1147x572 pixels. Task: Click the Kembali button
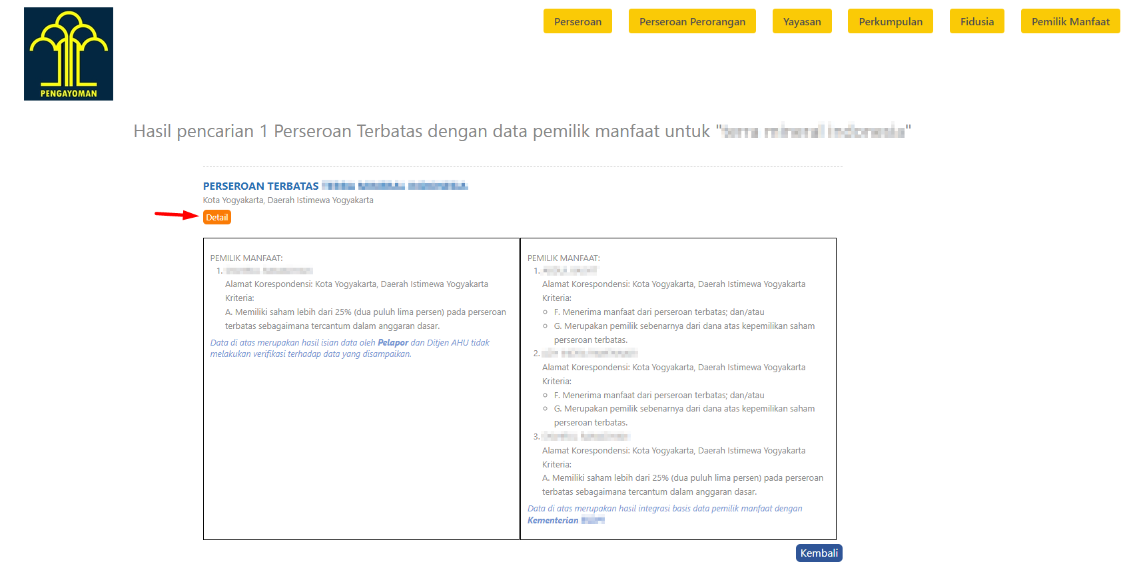pos(819,553)
